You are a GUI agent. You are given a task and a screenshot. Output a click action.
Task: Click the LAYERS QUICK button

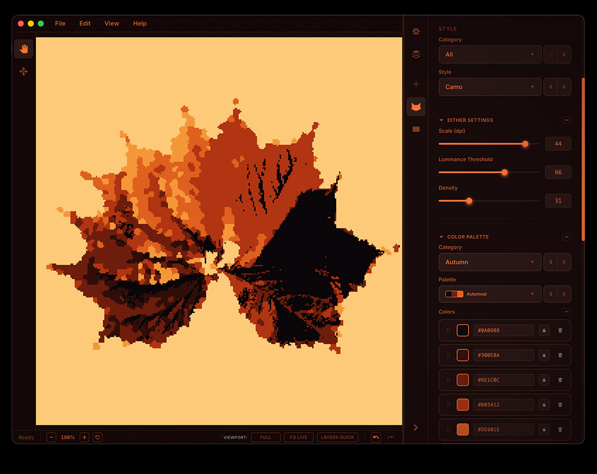tap(337, 437)
